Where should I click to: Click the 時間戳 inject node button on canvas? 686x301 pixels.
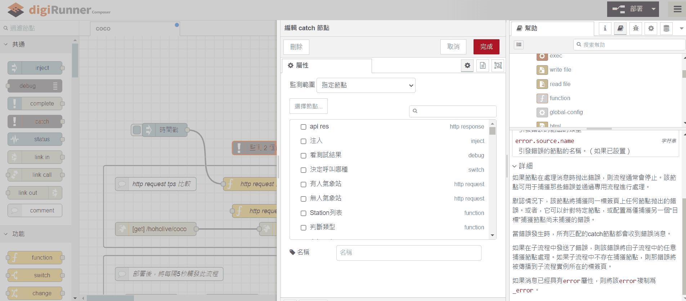pos(137,130)
